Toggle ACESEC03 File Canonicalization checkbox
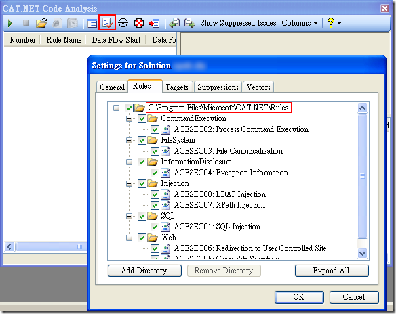Viewport: 396px width, 314px height. pyautogui.click(x=155, y=151)
